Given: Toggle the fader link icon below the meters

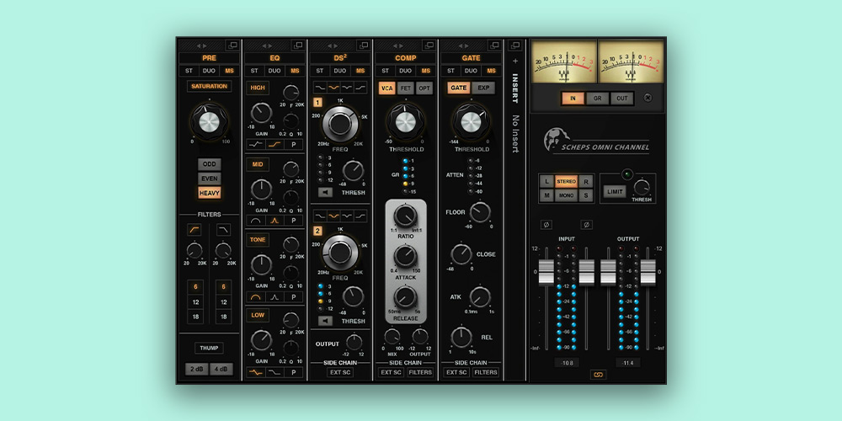Looking at the screenshot, I should [598, 375].
